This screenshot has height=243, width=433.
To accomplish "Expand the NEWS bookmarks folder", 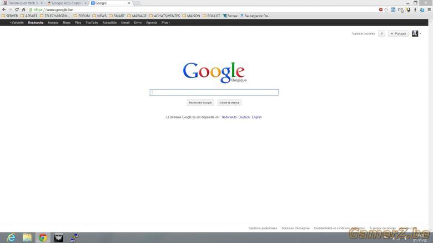I will (99, 16).
